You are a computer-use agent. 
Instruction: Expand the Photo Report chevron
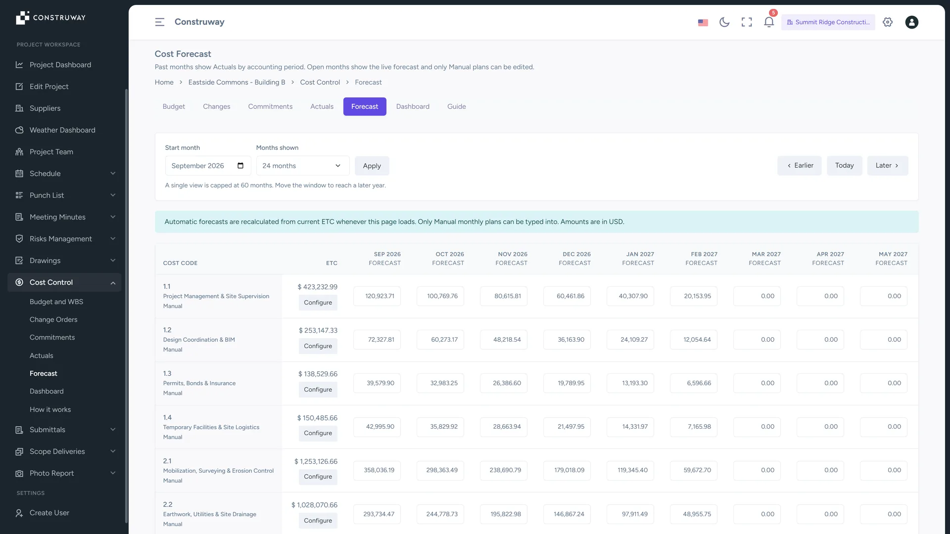tap(113, 473)
